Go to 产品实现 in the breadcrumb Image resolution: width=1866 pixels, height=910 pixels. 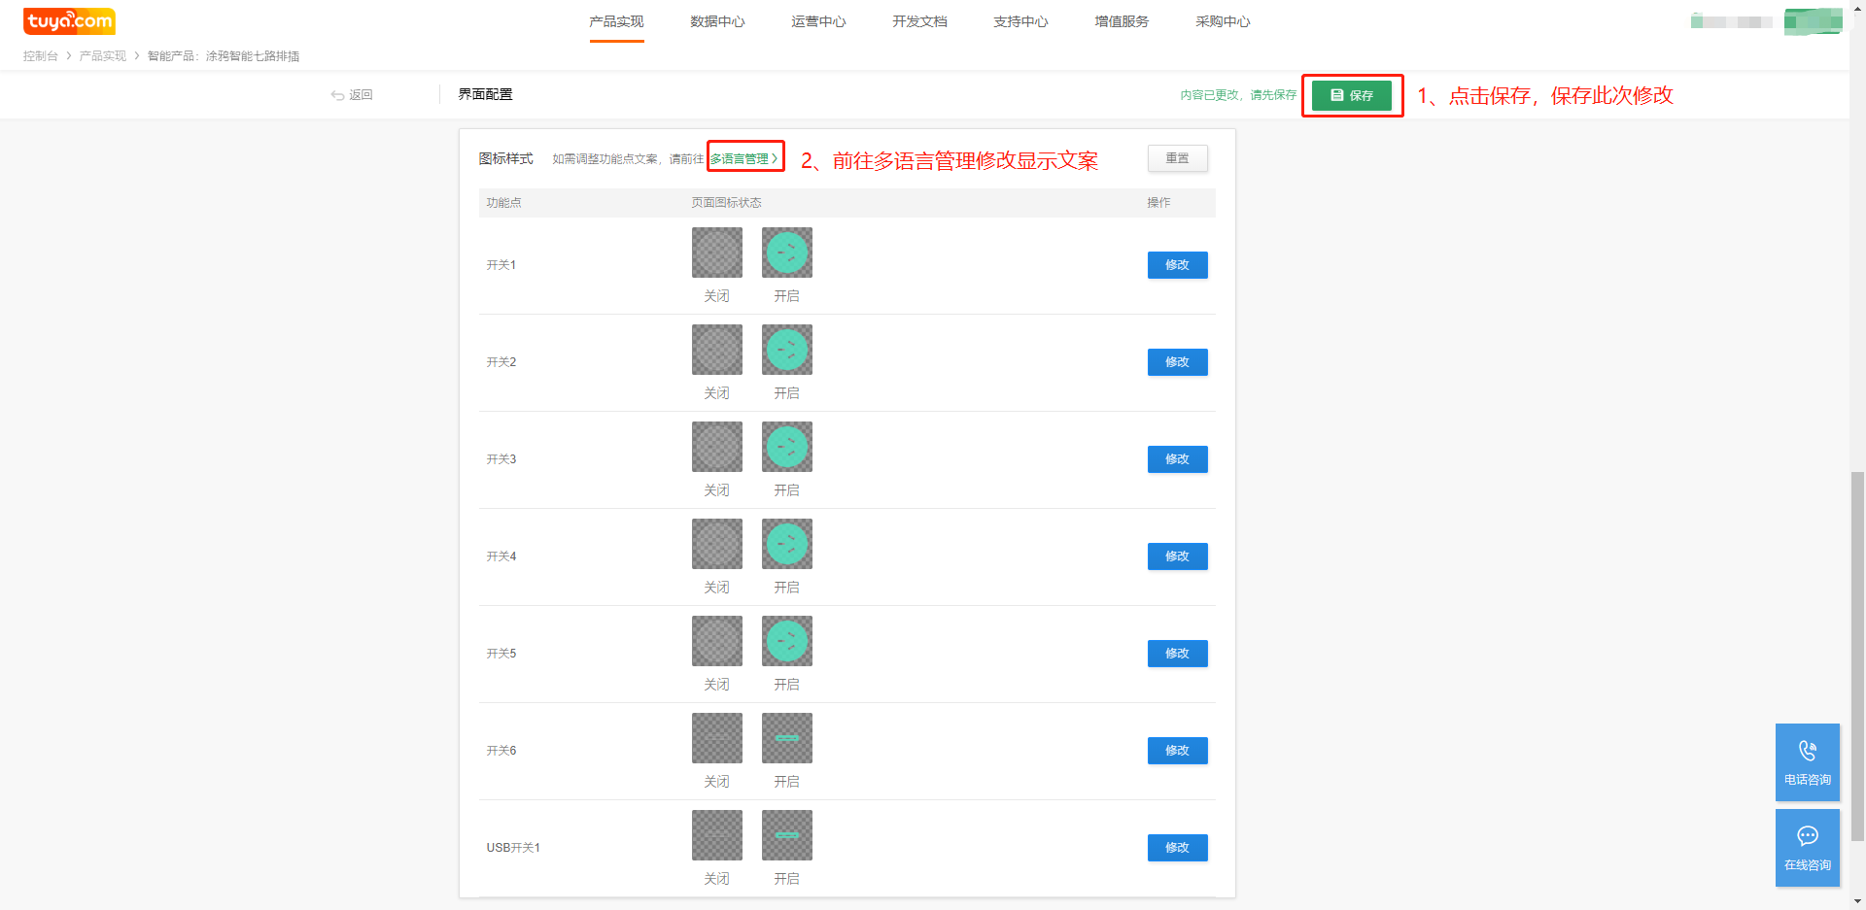pyautogui.click(x=103, y=56)
